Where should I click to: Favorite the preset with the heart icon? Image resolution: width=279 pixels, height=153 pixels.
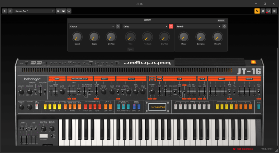point(69,11)
